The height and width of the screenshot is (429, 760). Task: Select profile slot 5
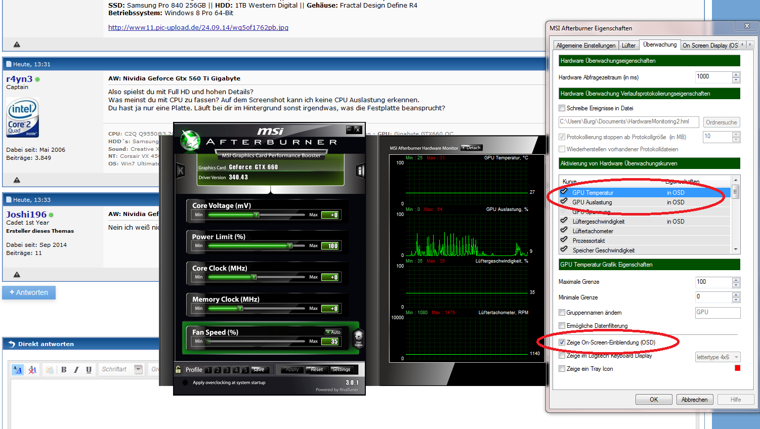tap(245, 370)
